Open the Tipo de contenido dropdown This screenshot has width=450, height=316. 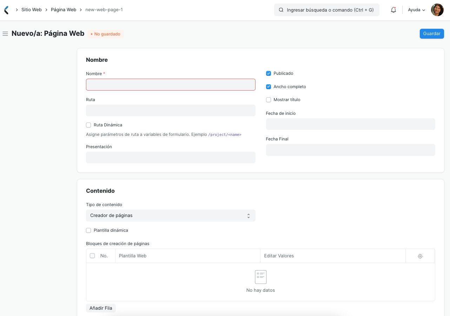pyautogui.click(x=171, y=216)
